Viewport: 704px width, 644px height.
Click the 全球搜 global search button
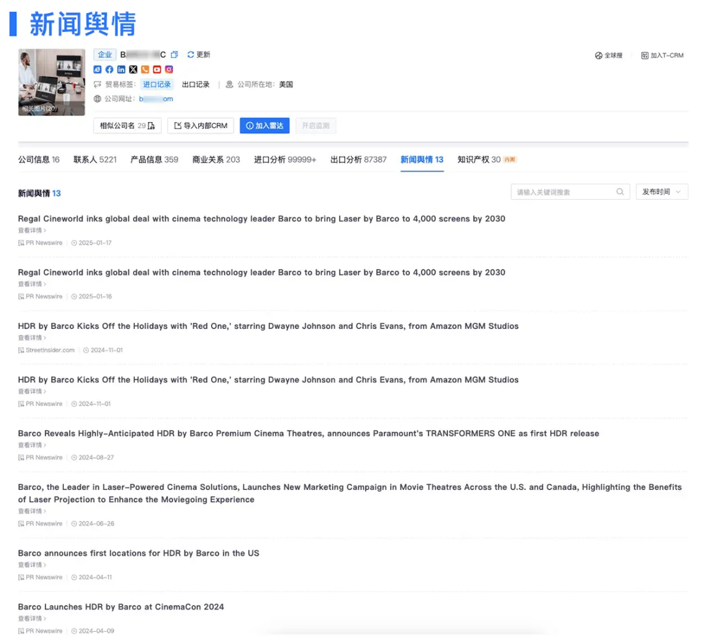pyautogui.click(x=609, y=55)
